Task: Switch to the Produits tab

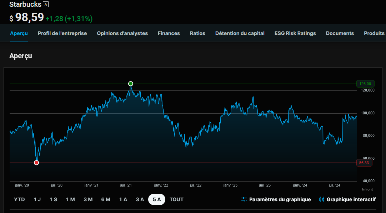Action: click(374, 33)
